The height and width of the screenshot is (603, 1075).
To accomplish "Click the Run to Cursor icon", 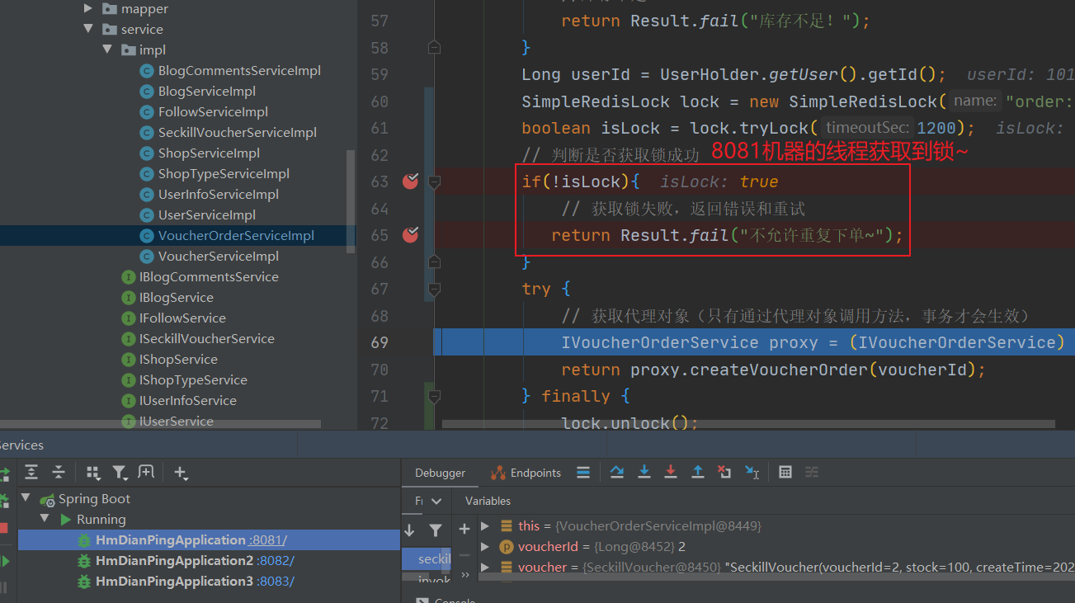I will coord(752,473).
